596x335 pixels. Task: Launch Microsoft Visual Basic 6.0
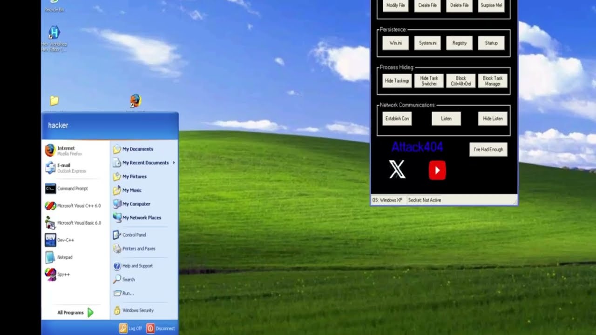[x=73, y=223]
